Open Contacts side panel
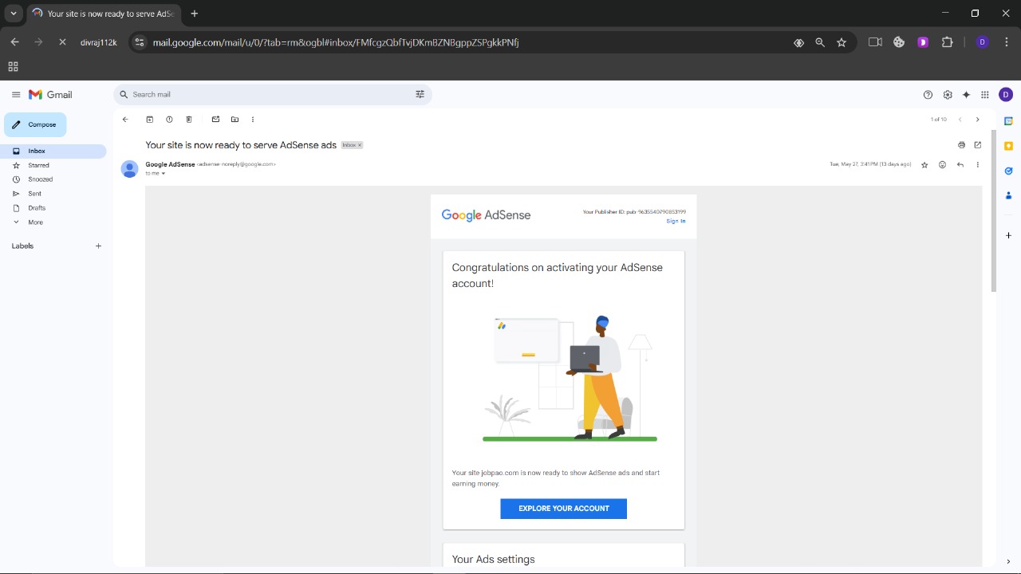This screenshot has height=574, width=1021. tap(1008, 195)
